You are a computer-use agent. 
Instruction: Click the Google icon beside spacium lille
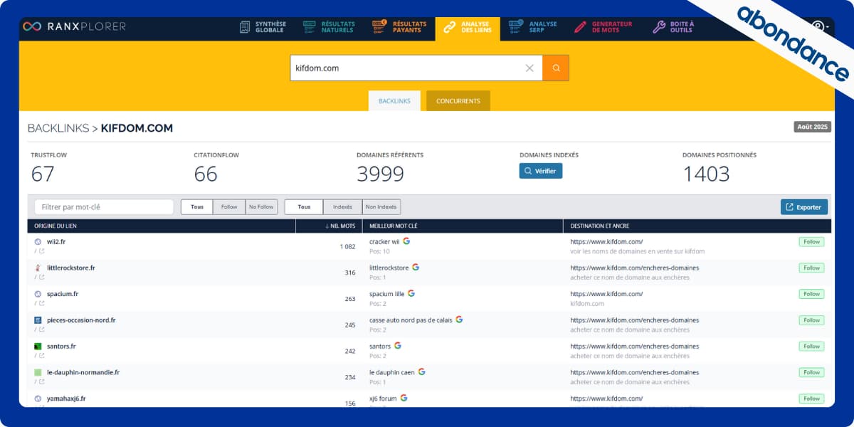click(x=411, y=293)
